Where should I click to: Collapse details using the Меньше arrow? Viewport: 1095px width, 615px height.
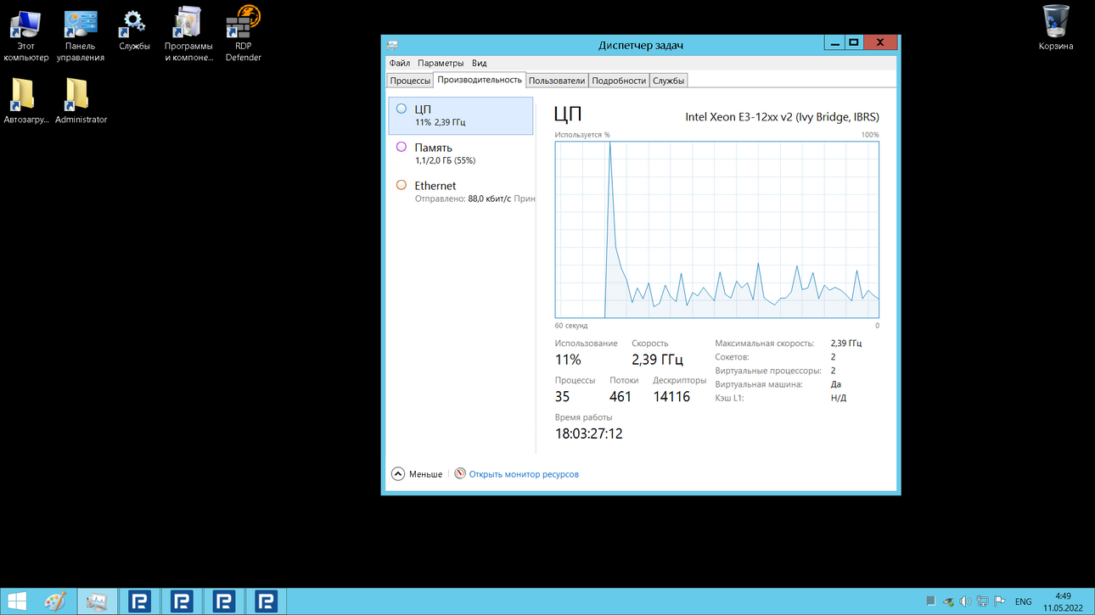tap(397, 474)
